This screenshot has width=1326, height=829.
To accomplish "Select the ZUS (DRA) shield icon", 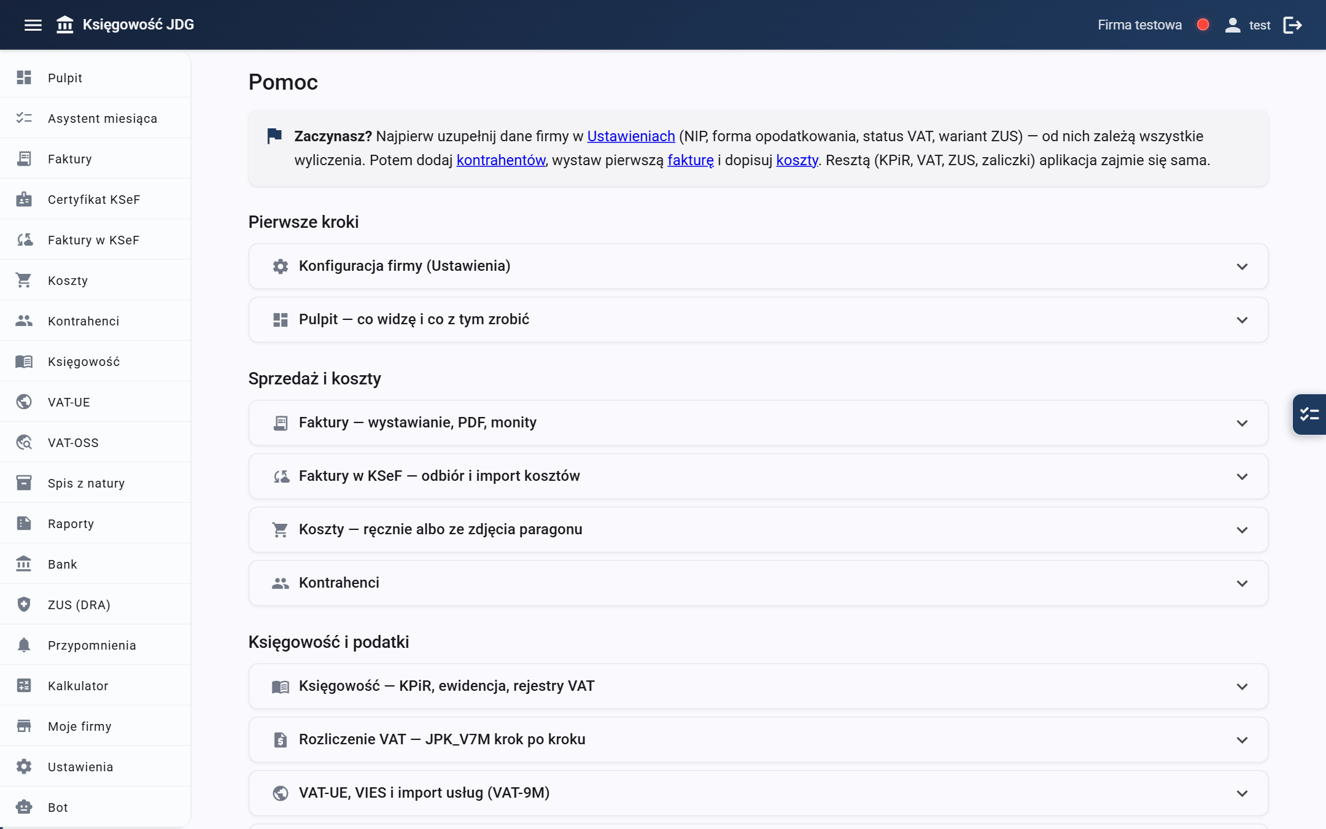I will (x=24, y=605).
